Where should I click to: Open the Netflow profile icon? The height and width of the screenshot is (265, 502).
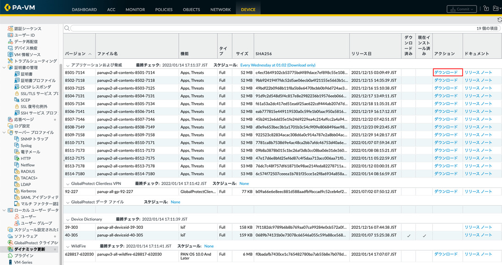[x=17, y=165]
